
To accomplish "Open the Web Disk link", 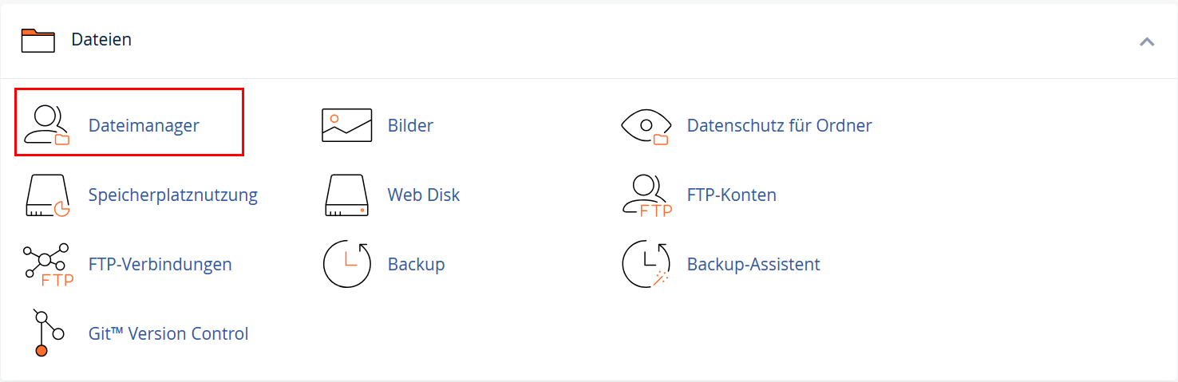I will [x=424, y=195].
